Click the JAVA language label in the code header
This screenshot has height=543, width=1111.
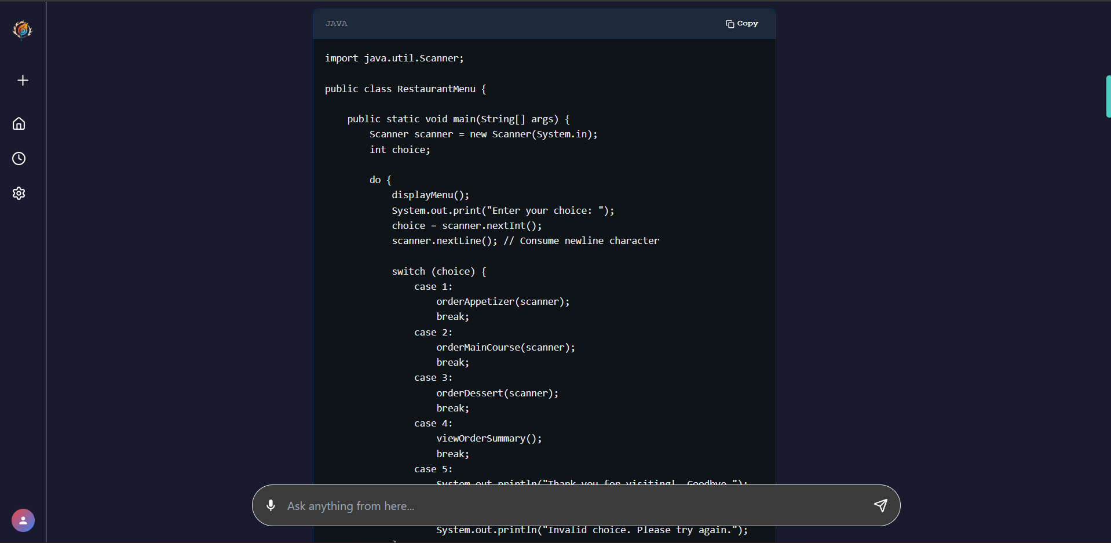point(337,24)
